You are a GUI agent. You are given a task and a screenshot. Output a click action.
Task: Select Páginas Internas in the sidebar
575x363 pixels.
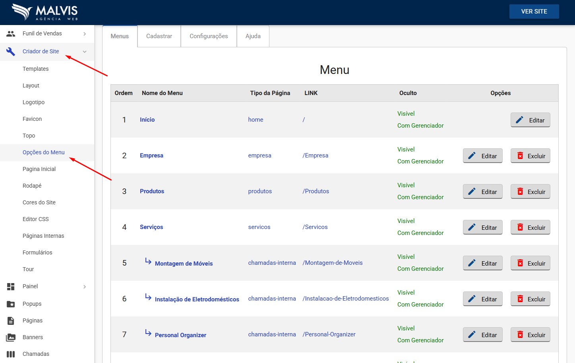[x=43, y=236]
